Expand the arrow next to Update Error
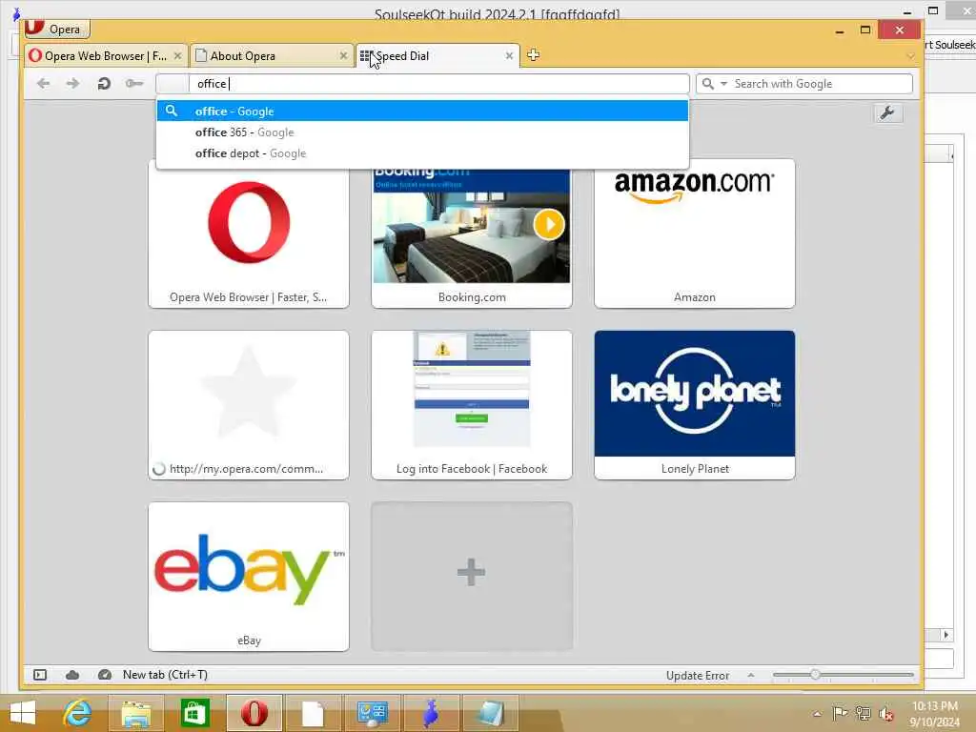976x732 pixels. pyautogui.click(x=751, y=676)
